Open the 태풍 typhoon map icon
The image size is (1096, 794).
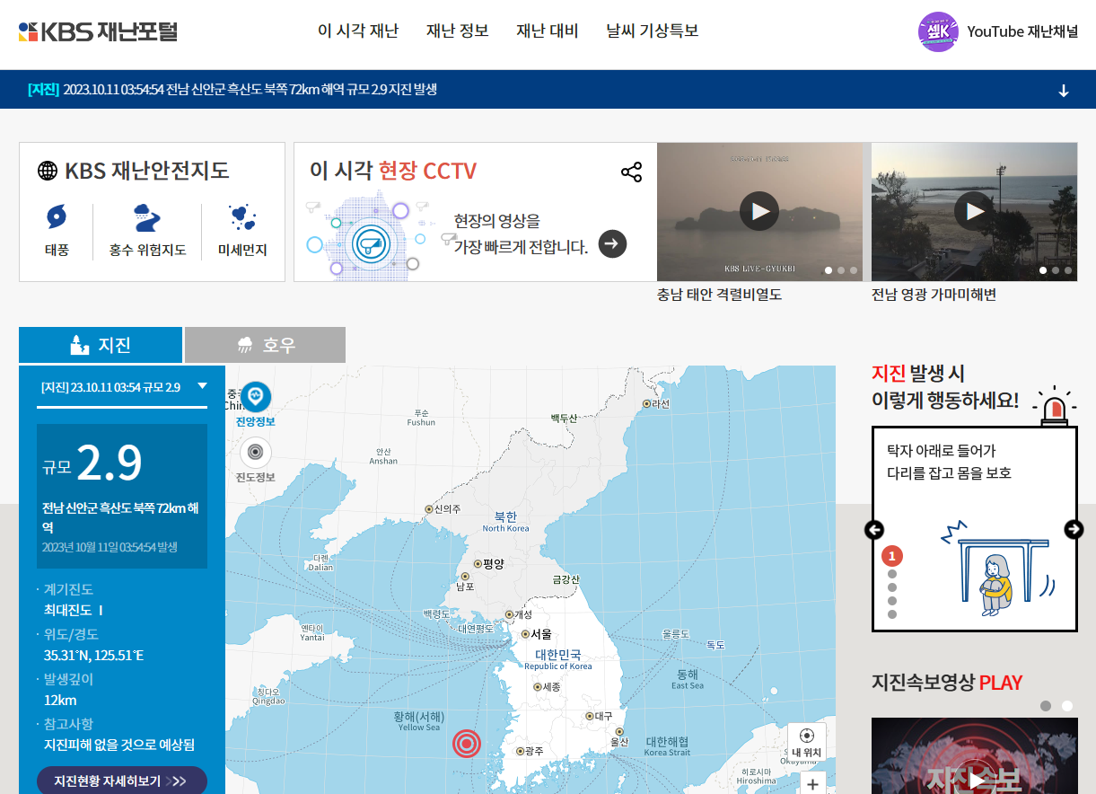(57, 232)
